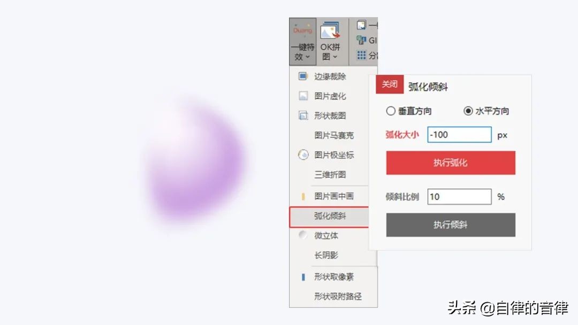578x325 pixels.
Task: Click the gray 执行倾斜 button
Action: [451, 225]
